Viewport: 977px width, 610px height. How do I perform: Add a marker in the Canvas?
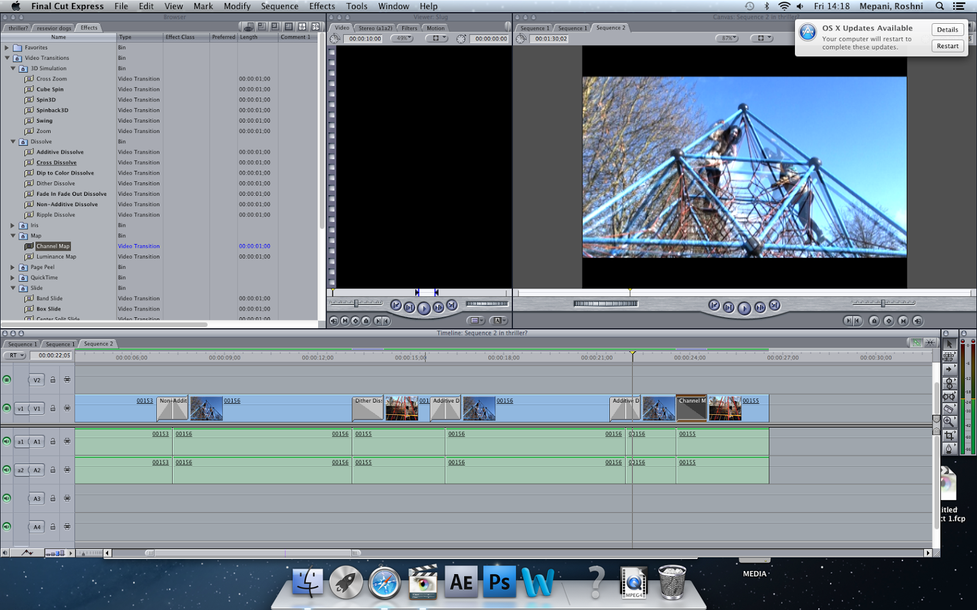point(874,321)
